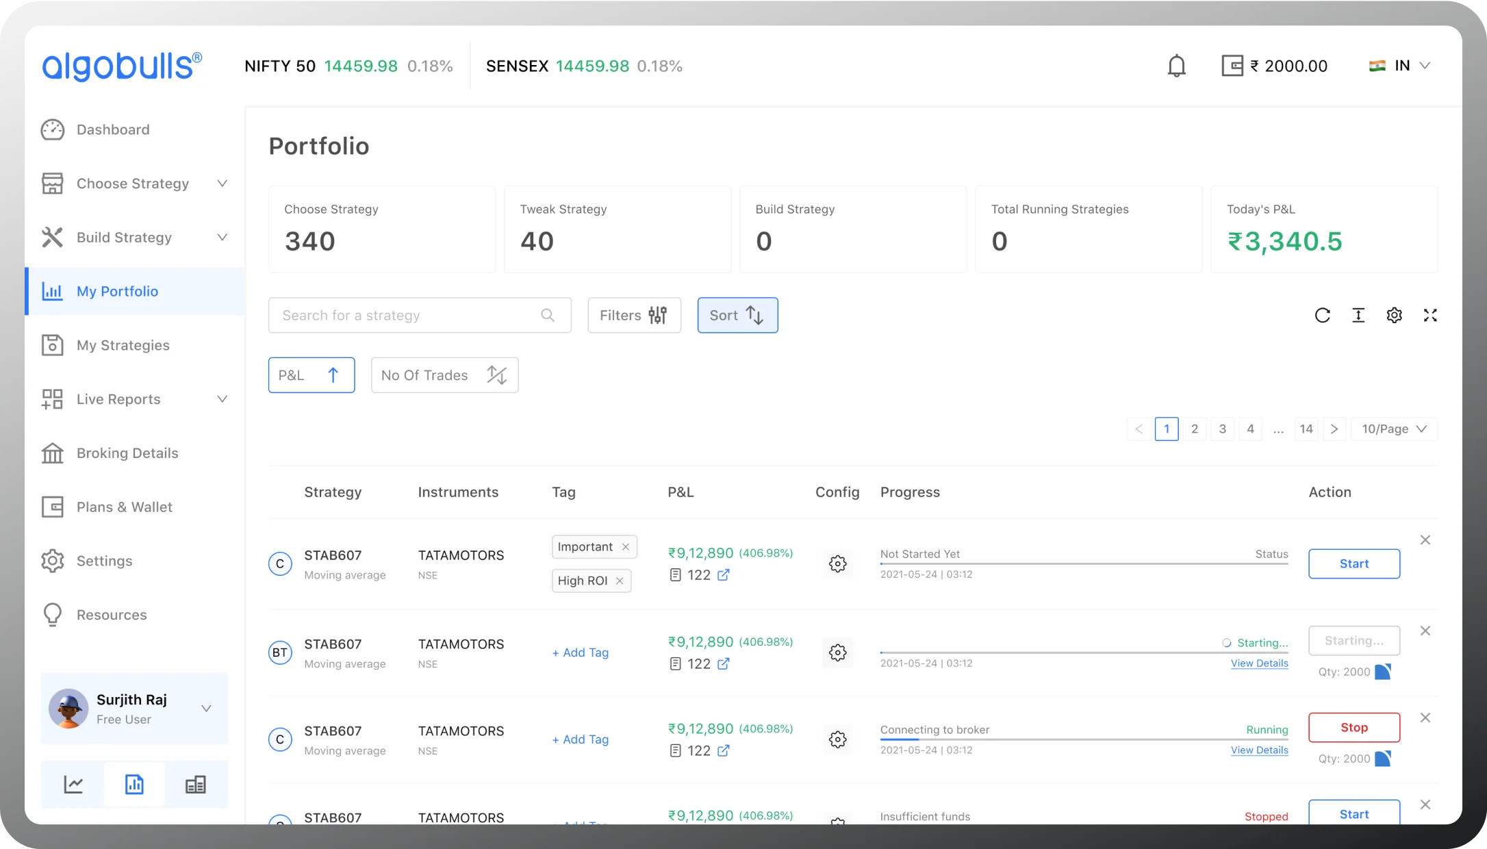Screen dimensions: 1487x849
Task: Expand the Live Reports menu
Action: pos(134,399)
